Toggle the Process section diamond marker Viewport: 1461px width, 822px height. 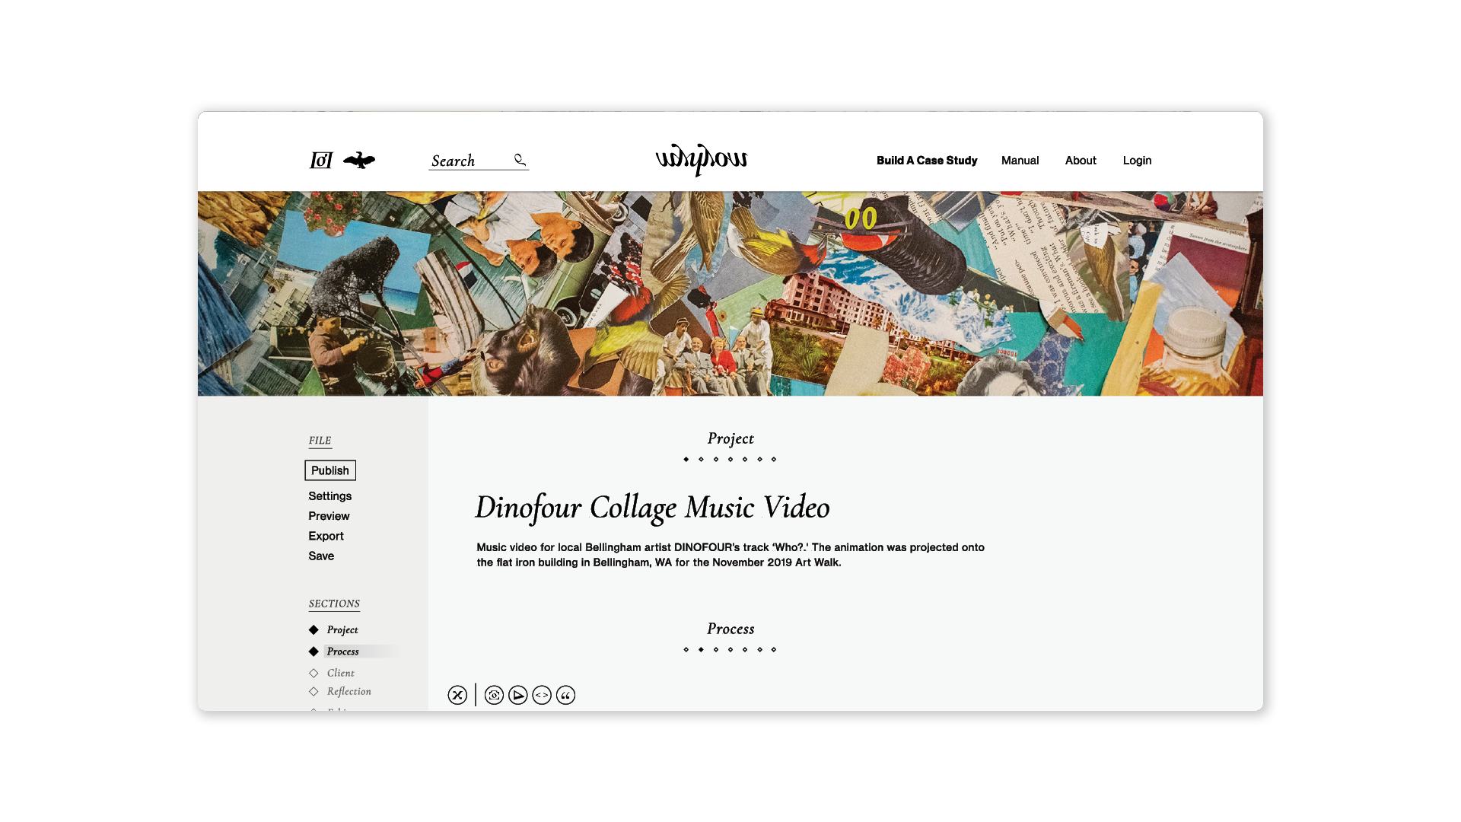[x=314, y=652]
